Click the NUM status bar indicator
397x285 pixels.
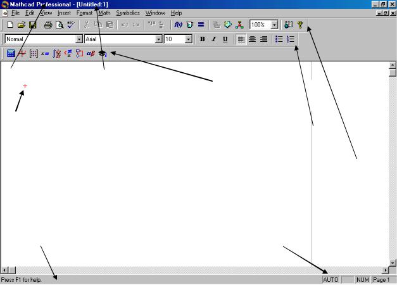point(363,280)
